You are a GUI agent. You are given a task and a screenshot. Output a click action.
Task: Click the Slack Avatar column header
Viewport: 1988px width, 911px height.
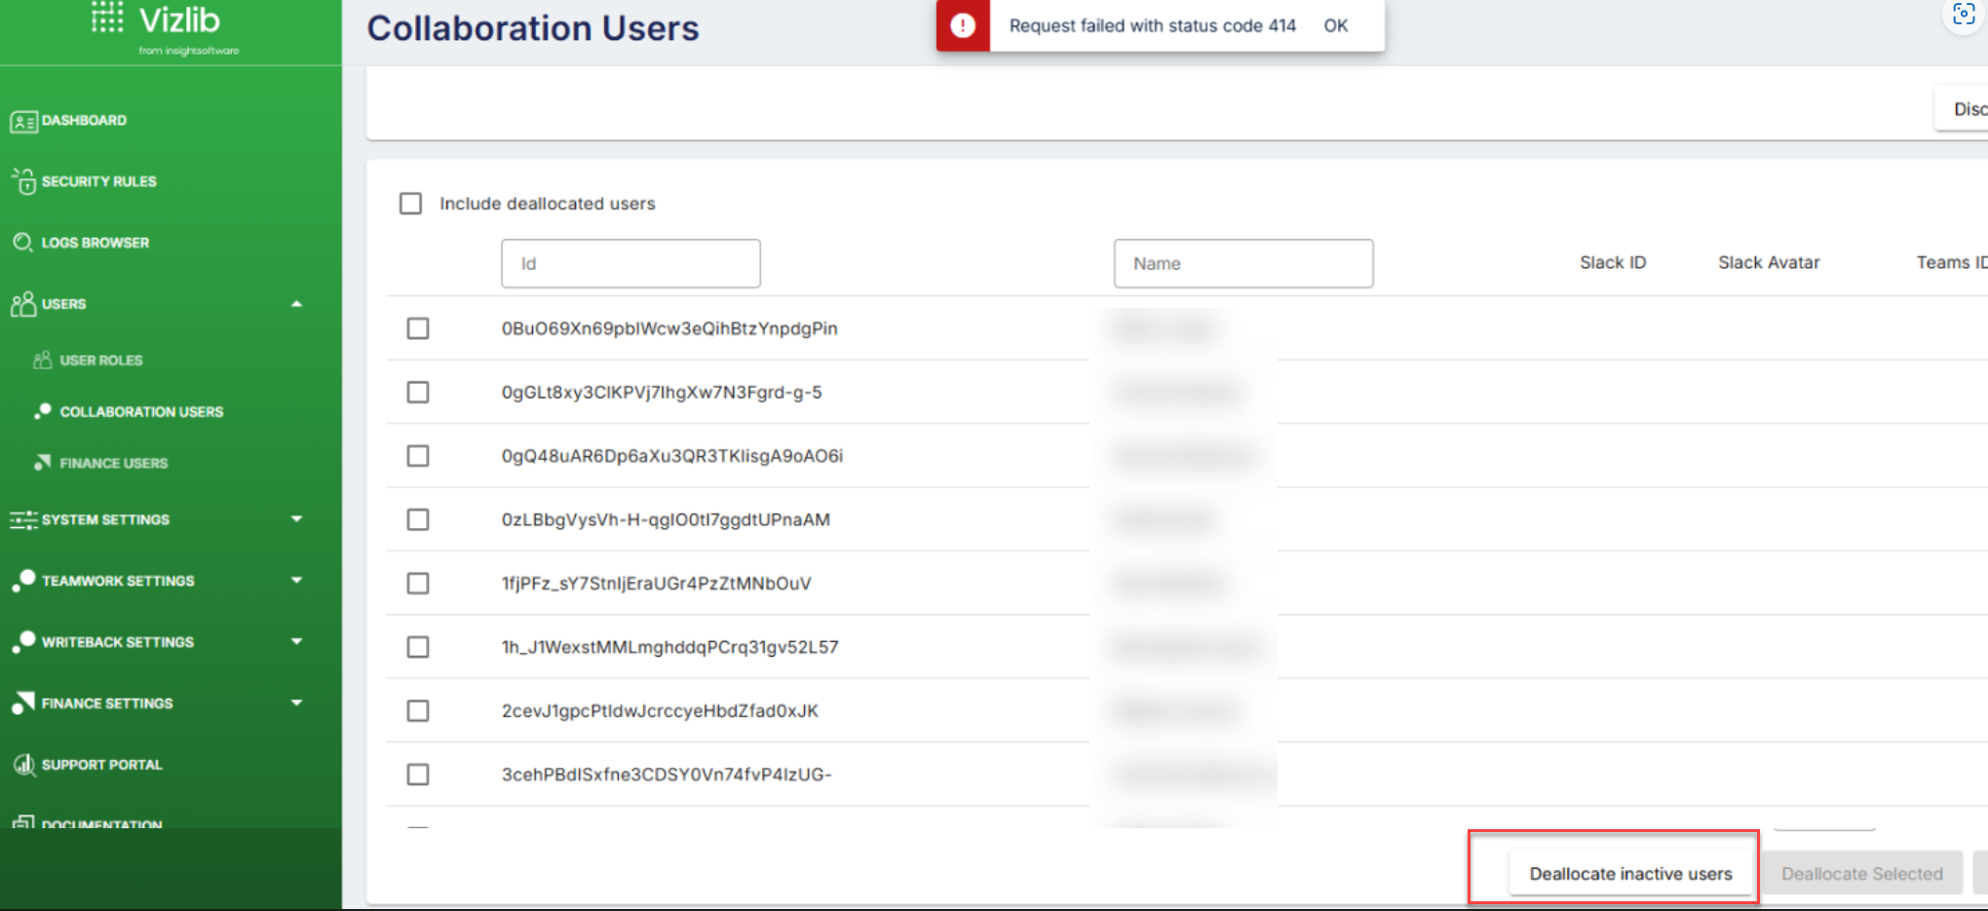point(1769,262)
